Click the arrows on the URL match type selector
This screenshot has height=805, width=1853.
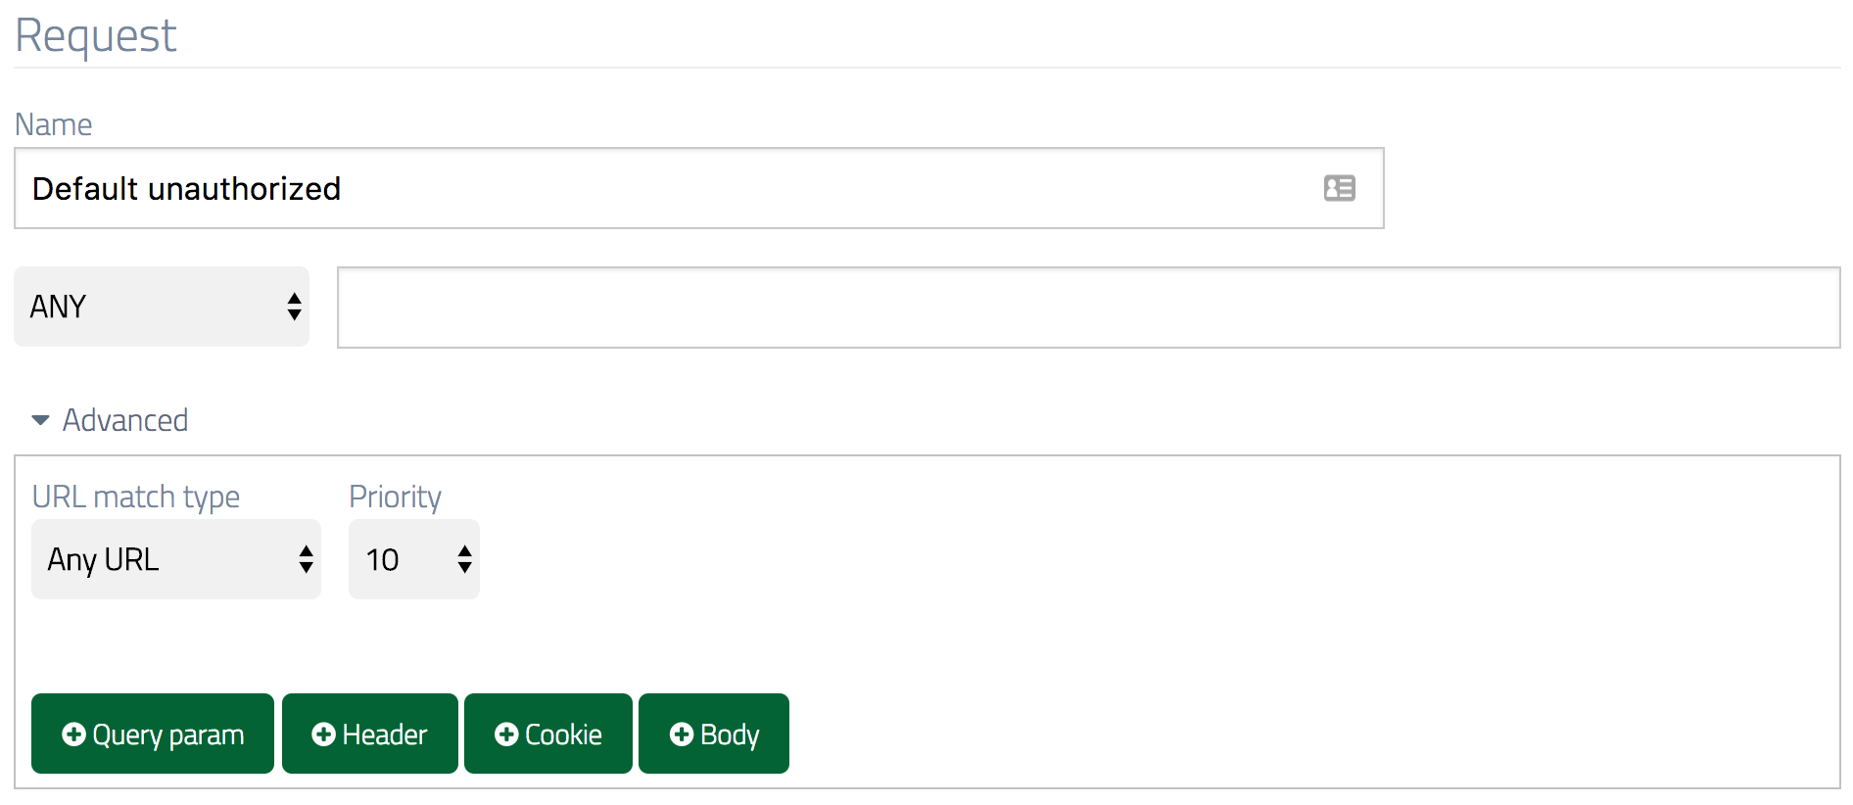[x=307, y=559]
